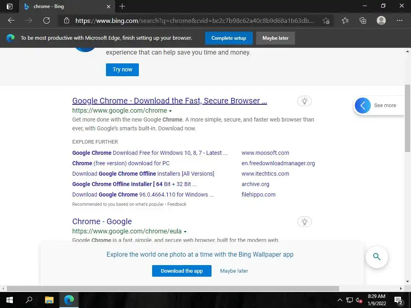The image size is (411, 308).
Task: Click www.moosoft.com text
Action: pos(265,153)
